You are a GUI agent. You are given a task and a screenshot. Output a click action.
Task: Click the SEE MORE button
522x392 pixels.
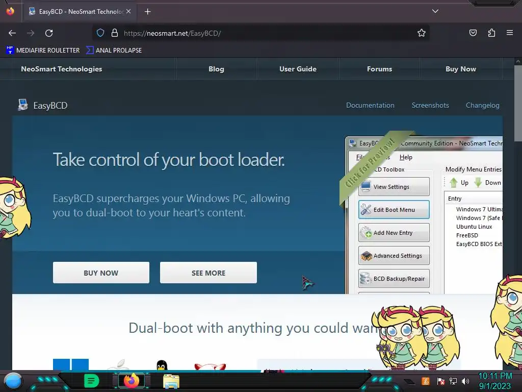click(x=208, y=273)
